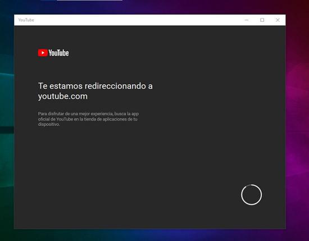Screen dimensions: 309x241
Task: Click the red YouTube play logo icon
Action: 43,53
